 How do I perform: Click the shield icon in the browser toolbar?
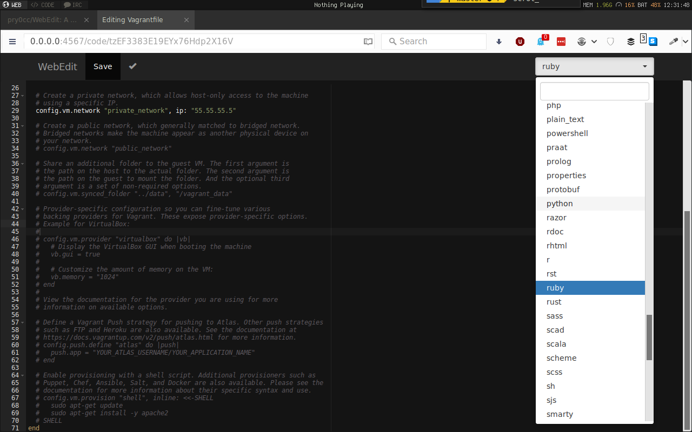point(610,42)
